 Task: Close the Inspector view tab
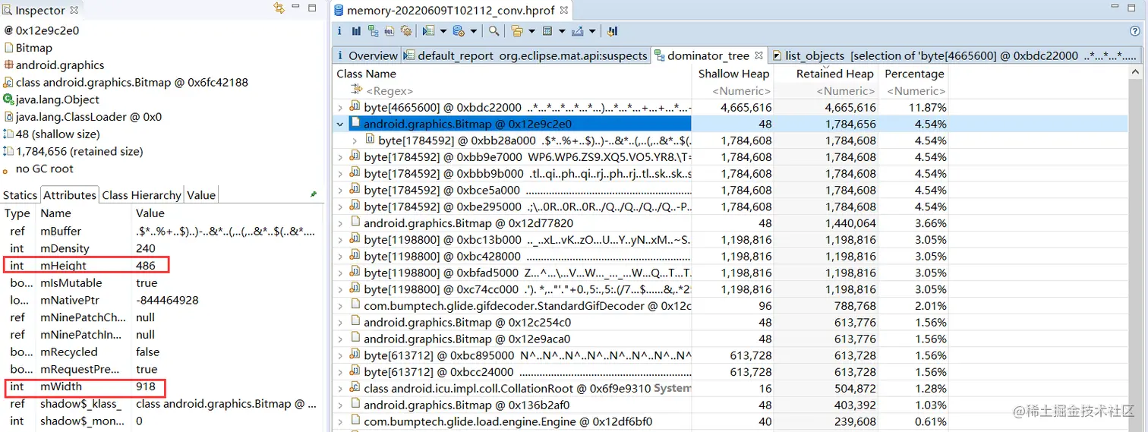click(74, 10)
